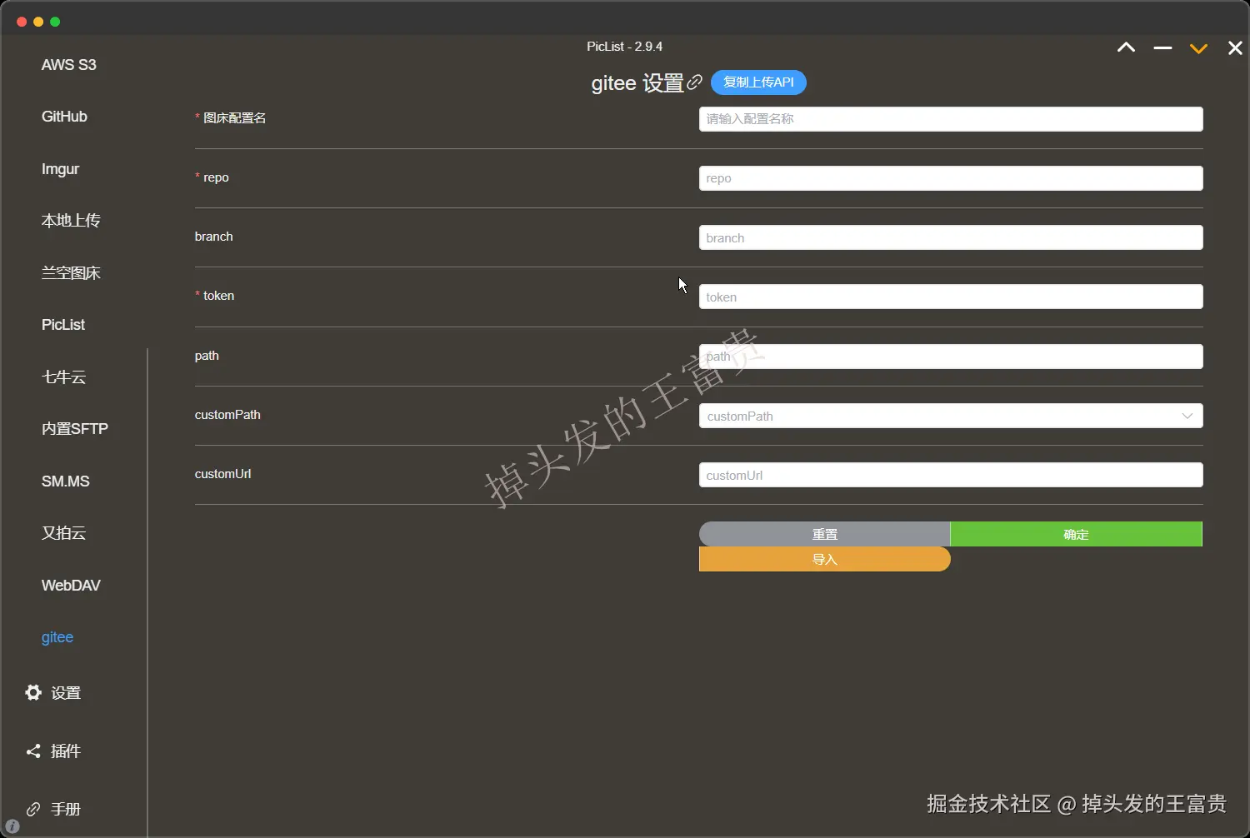Click the gitee 设置 heading text
This screenshot has height=838, width=1250.
[637, 83]
